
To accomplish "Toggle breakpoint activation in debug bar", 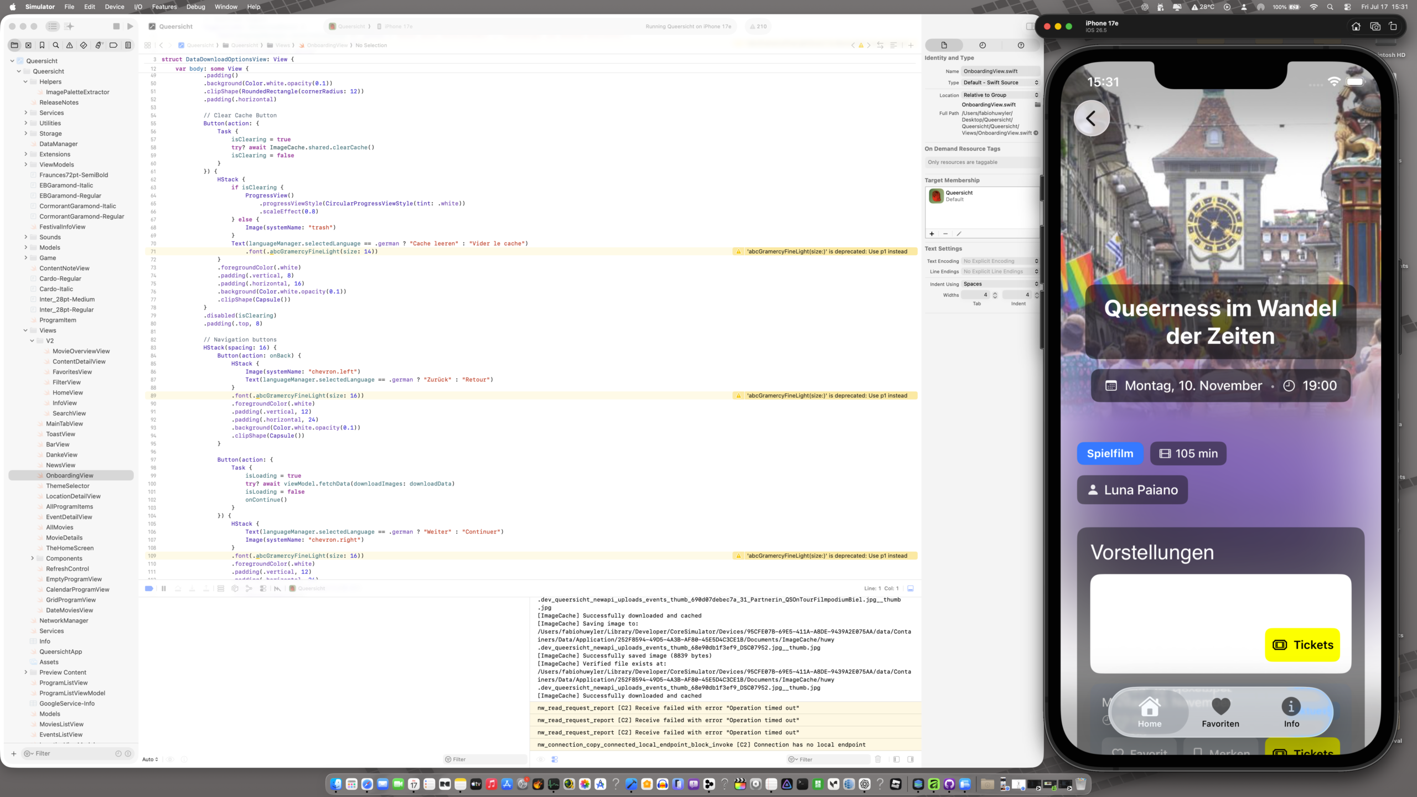I will click(x=149, y=588).
